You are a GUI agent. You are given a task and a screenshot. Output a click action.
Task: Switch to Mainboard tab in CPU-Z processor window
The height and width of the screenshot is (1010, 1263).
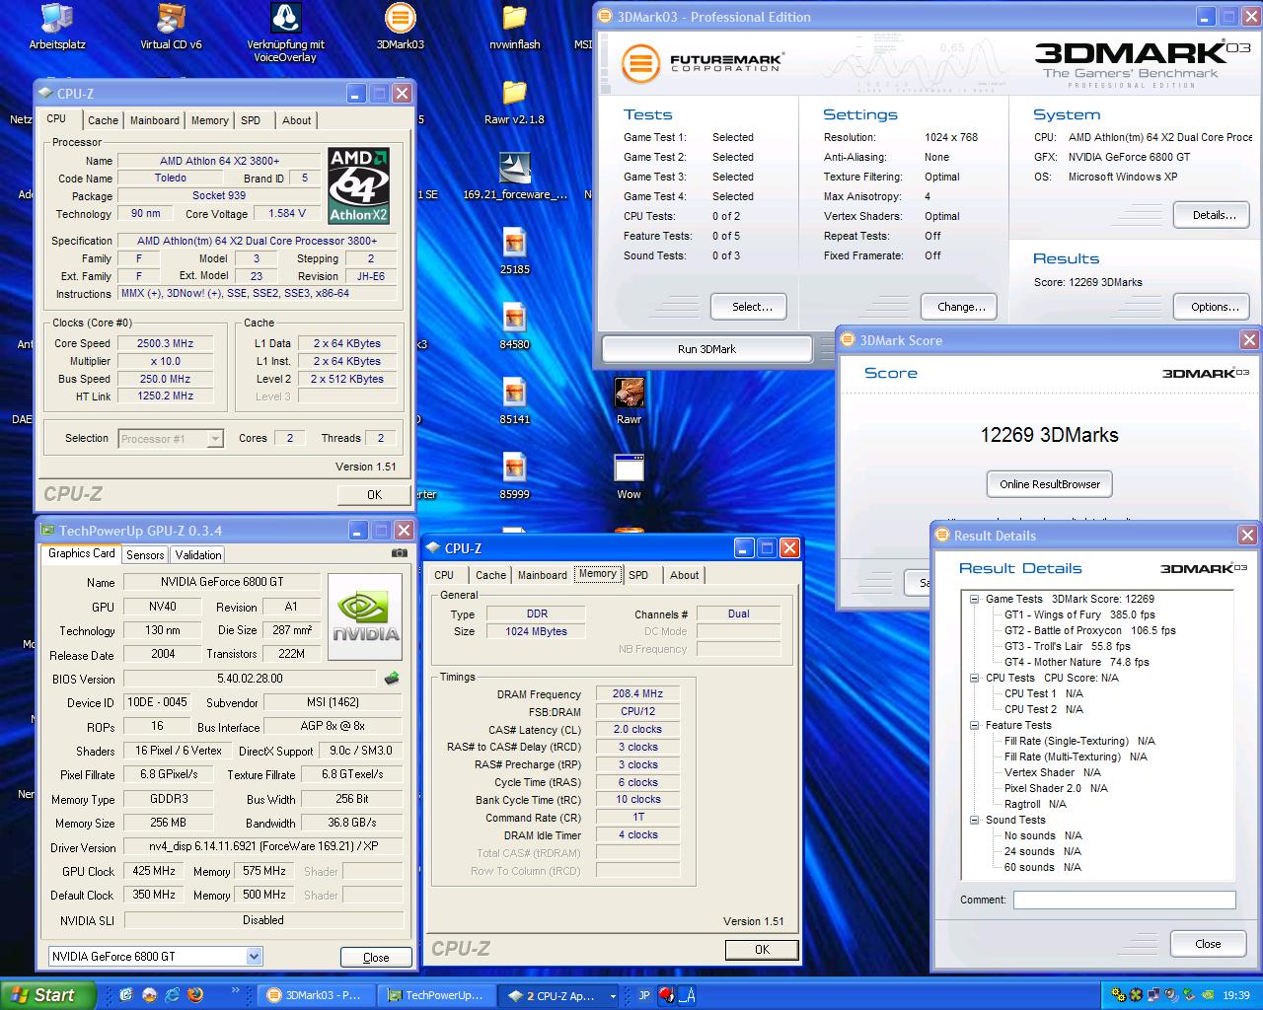coord(155,120)
